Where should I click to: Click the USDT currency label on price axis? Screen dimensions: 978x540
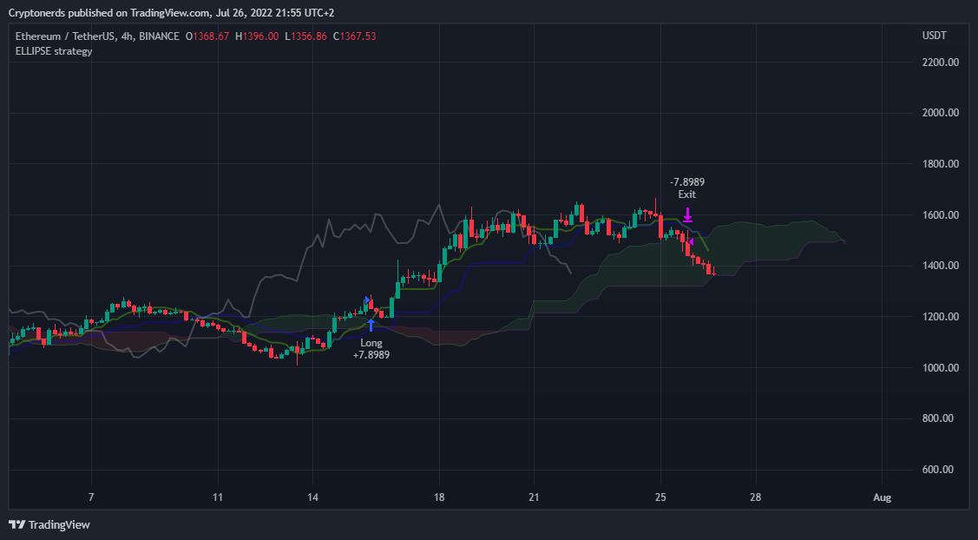pyautogui.click(x=935, y=36)
